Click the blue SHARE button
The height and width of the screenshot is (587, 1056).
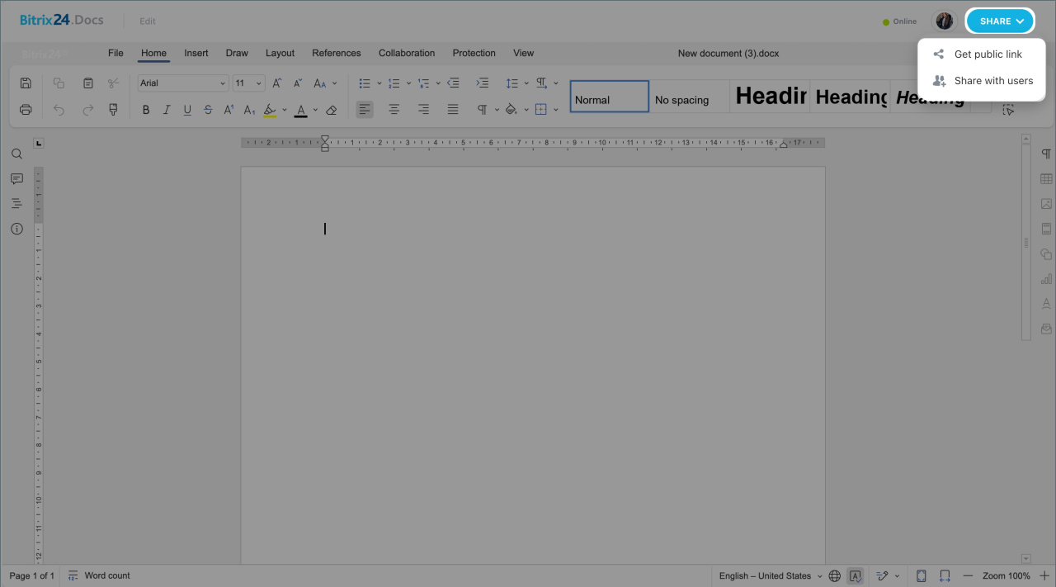(x=1000, y=21)
